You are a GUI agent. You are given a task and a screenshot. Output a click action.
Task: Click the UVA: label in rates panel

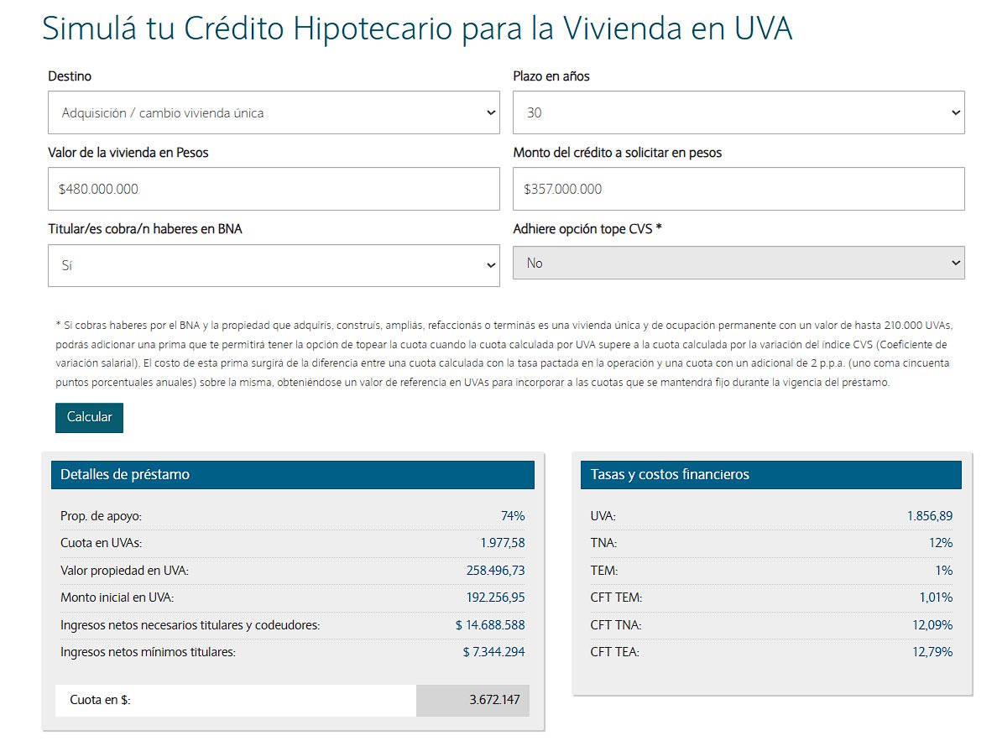[x=603, y=516]
